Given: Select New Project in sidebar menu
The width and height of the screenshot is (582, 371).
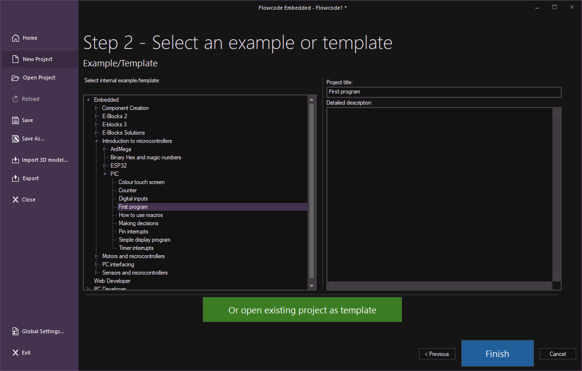Looking at the screenshot, I should 37,59.
